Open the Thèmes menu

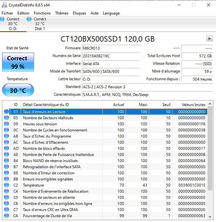(x=62, y=13)
